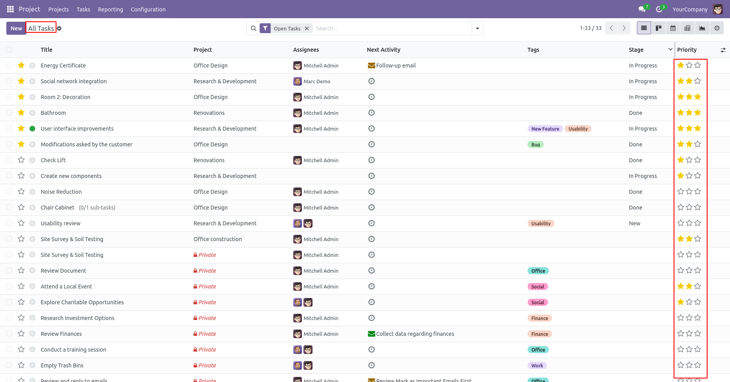This screenshot has width=730, height=382.
Task: Open Conduct a training session task
Action: coord(73,350)
